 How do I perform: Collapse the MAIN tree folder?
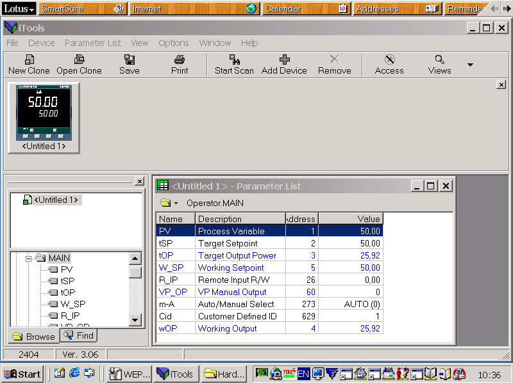[28, 259]
